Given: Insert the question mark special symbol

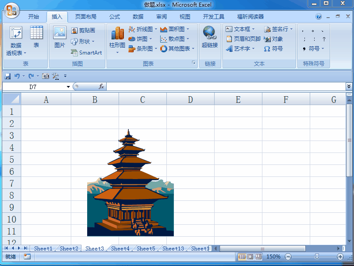Looking at the screenshot, I should (324, 39).
